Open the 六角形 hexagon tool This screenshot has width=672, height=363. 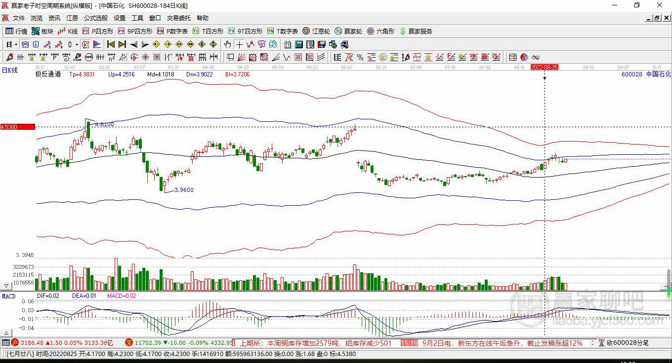click(x=380, y=31)
